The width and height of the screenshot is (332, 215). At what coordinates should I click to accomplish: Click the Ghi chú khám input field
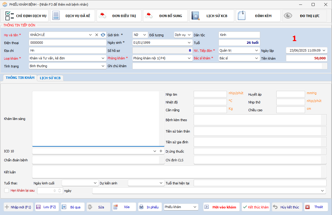coord(230,66)
